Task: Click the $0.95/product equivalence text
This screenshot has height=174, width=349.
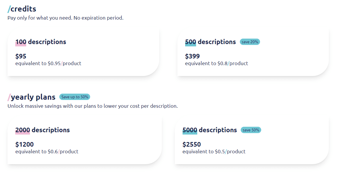Action: tap(48, 63)
